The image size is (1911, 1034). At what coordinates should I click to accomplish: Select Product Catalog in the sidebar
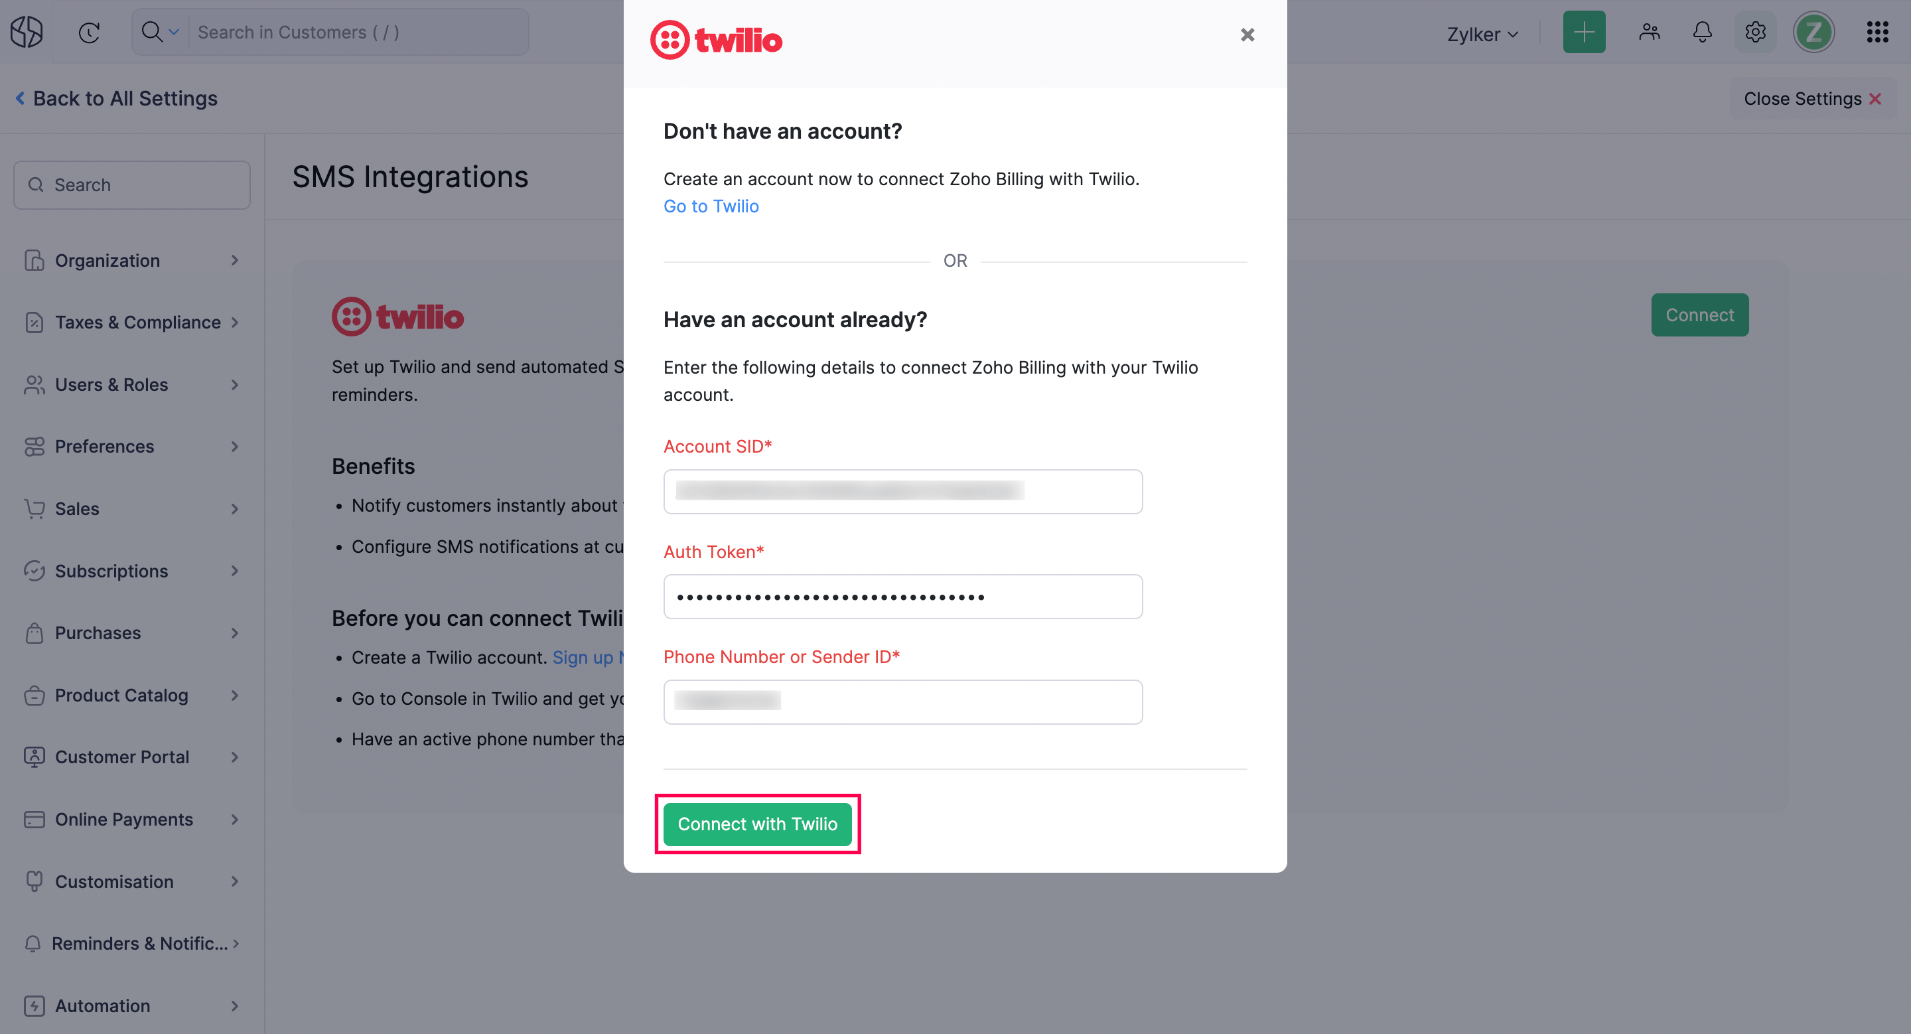tap(121, 695)
